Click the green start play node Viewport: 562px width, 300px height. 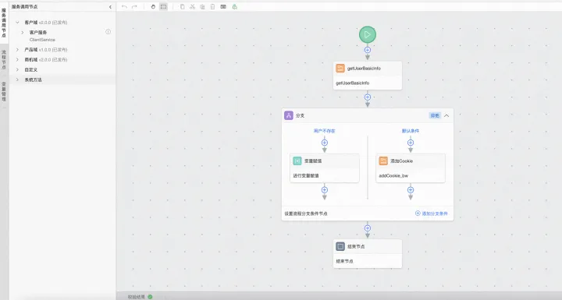click(x=368, y=35)
